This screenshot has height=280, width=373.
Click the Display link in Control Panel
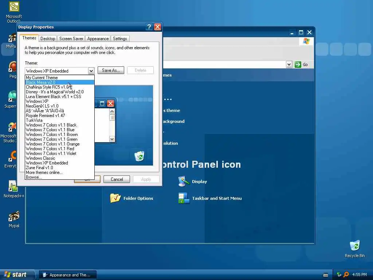[199, 182]
